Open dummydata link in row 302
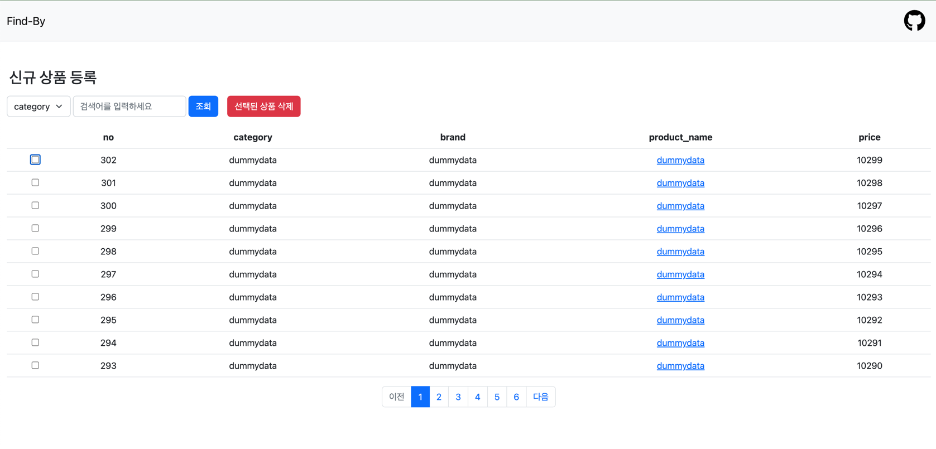The image size is (936, 449). 680,160
